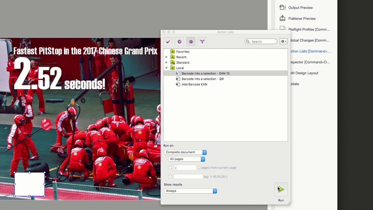Image resolution: width=373 pixels, height=210 pixels.
Task: Click the purple checkmark toolbar icon
Action: click(168, 42)
